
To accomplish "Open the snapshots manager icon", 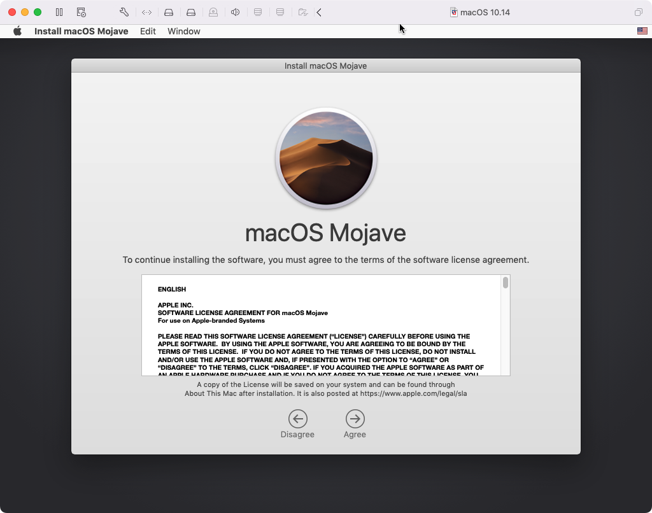I will tap(81, 12).
